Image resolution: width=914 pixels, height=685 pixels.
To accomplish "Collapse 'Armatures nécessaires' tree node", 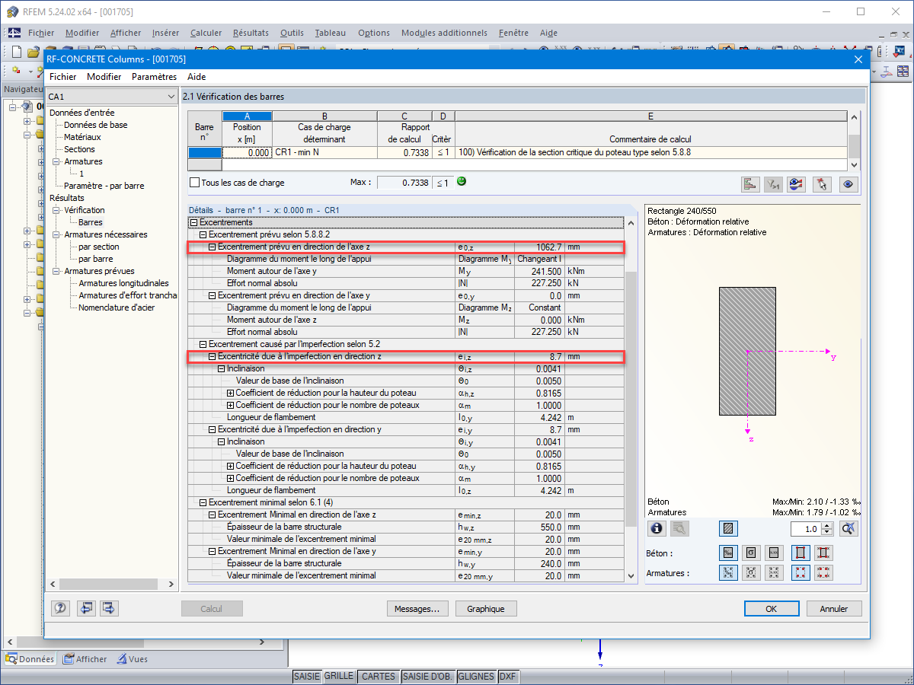I will 56,234.
